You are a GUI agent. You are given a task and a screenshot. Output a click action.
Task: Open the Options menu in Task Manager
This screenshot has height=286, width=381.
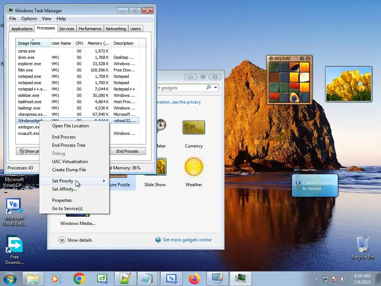point(29,19)
